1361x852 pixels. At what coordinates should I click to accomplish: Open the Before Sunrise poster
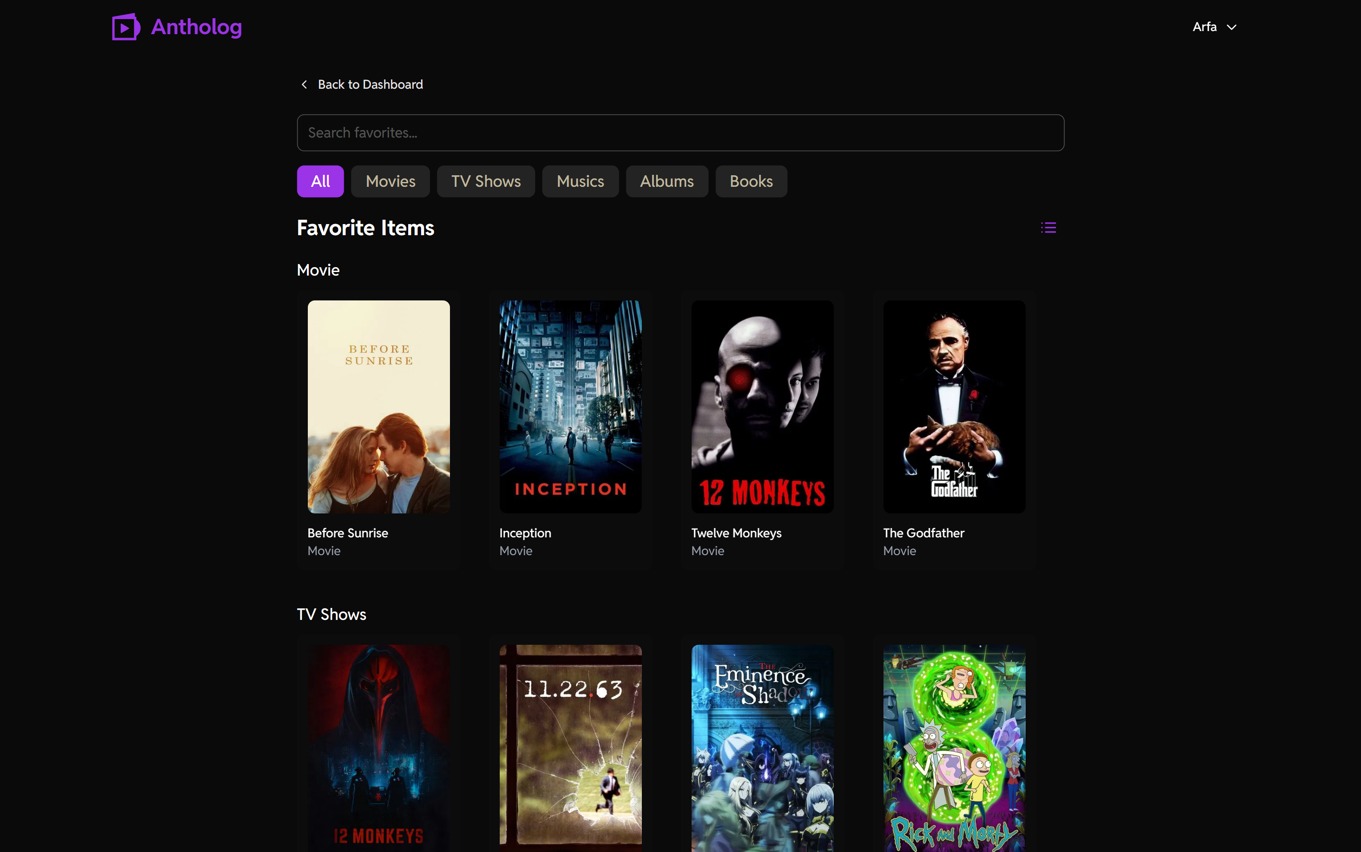click(378, 407)
